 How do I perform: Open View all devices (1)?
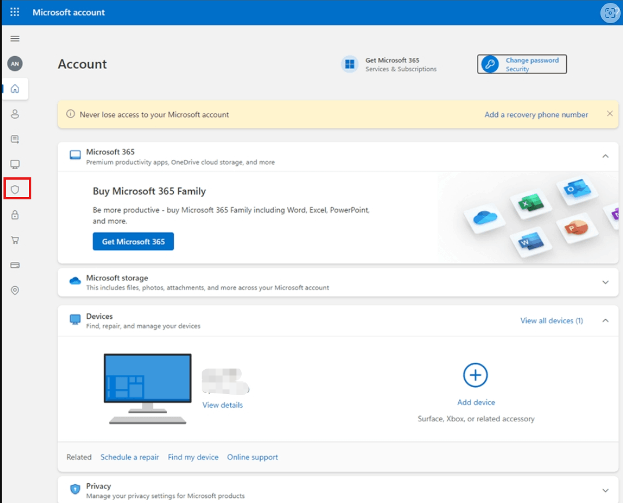click(552, 320)
